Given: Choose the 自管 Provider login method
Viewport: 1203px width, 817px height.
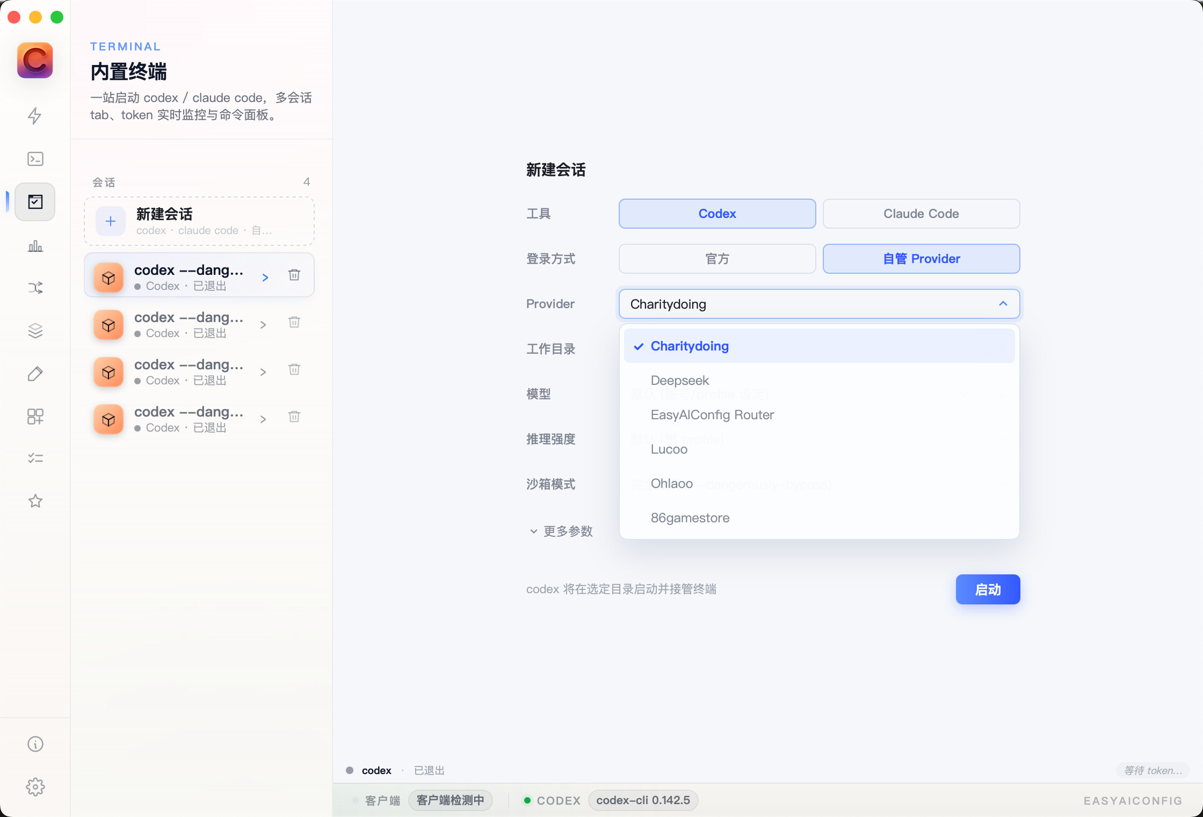Looking at the screenshot, I should (x=921, y=259).
